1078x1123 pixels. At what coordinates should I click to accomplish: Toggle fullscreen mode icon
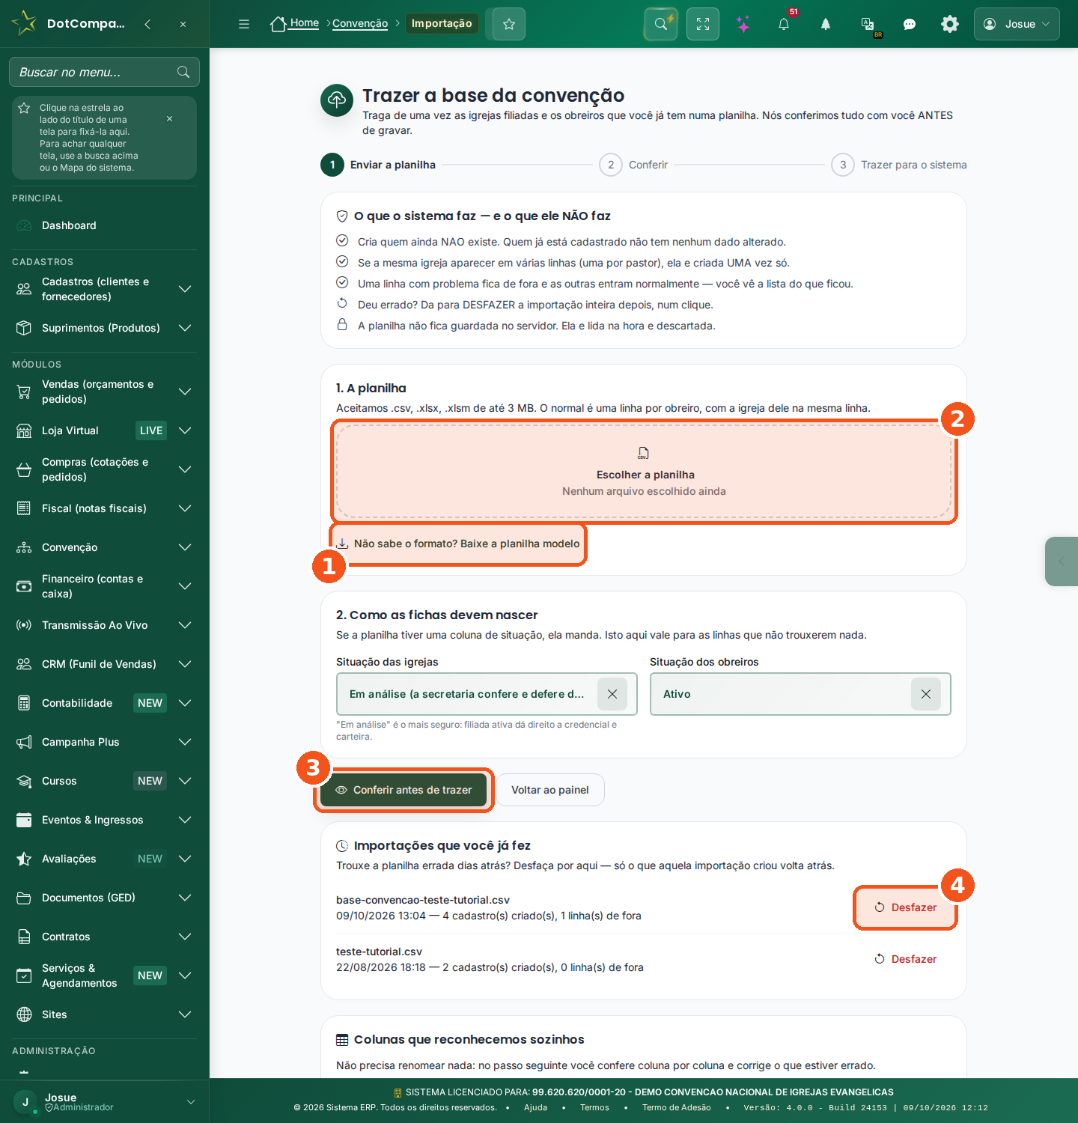pos(703,24)
